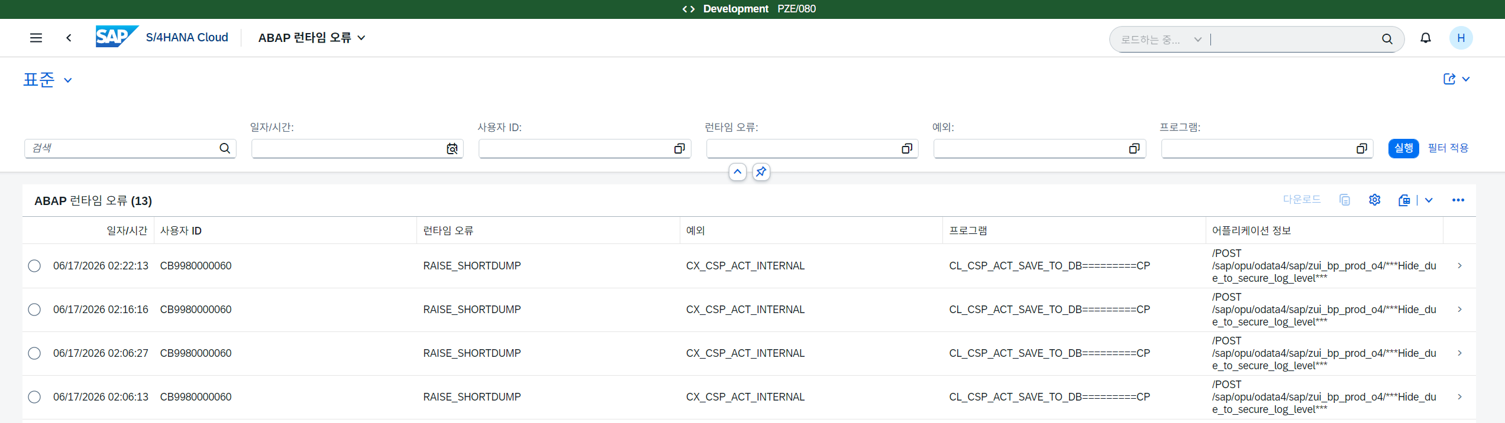1505x423 pixels.
Task: Collapse the filter header
Action: click(737, 172)
